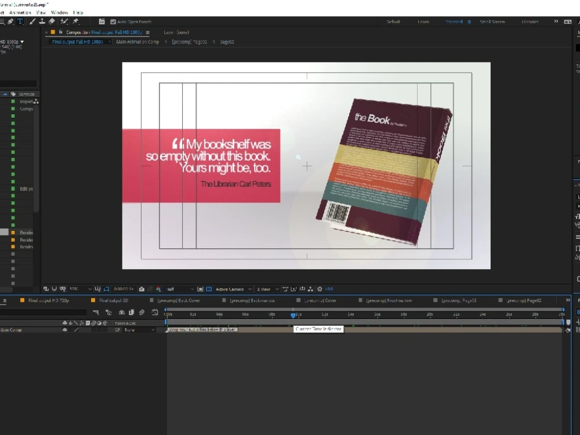Screen dimensions: 580x435
Task: Expand the timeline tabs overflow chevron
Action: tap(568, 300)
